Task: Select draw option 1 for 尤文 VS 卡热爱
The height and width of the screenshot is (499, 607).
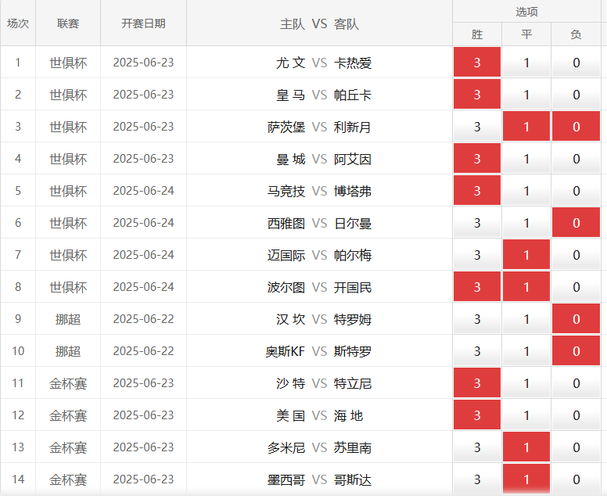Action: tap(526, 63)
